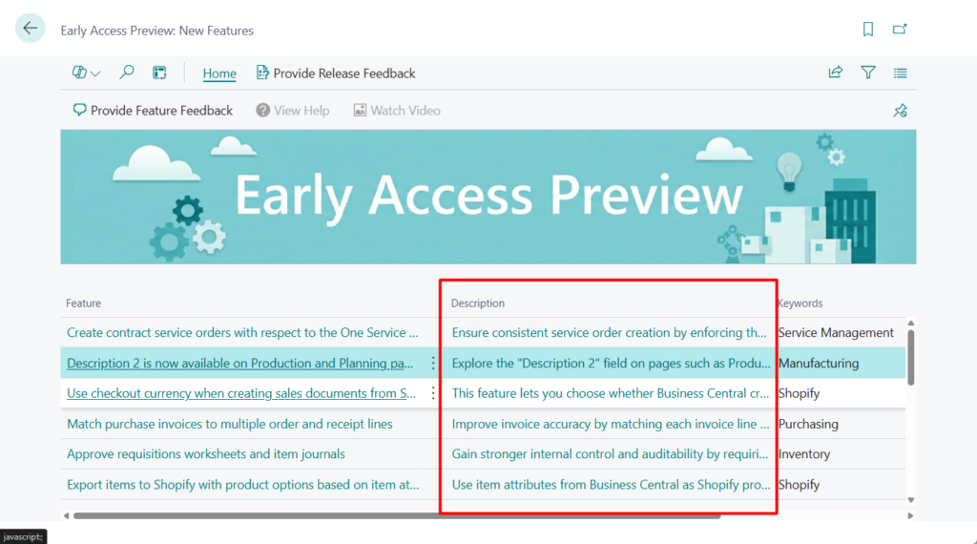Toggle the pin action bar icon
The height and width of the screenshot is (544, 977).
[x=899, y=111]
